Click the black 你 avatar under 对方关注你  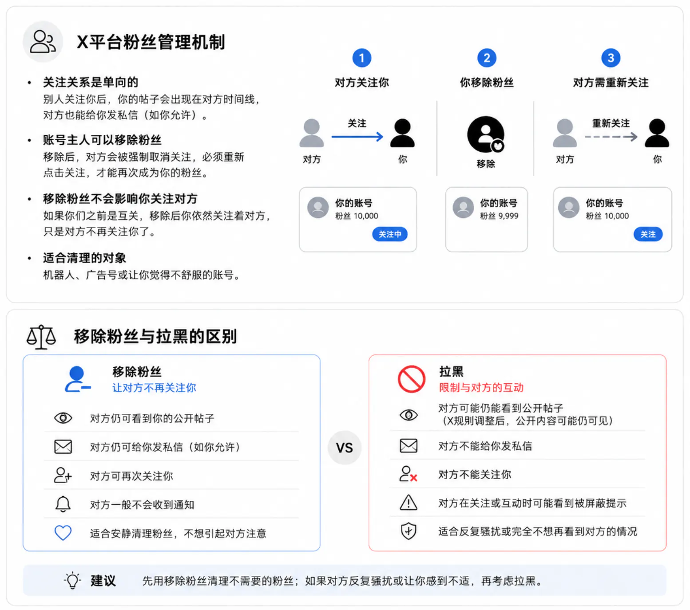pyautogui.click(x=402, y=133)
